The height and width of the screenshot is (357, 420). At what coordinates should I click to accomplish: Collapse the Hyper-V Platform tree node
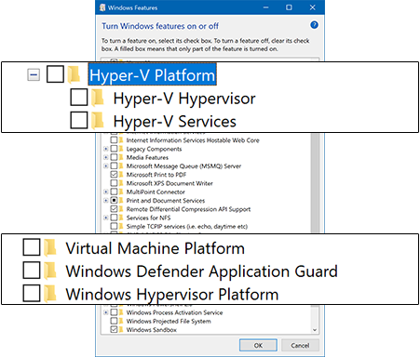pyautogui.click(x=34, y=74)
